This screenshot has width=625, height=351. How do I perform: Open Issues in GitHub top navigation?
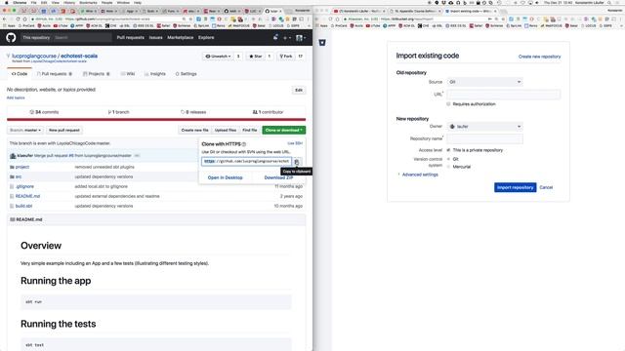[155, 38]
